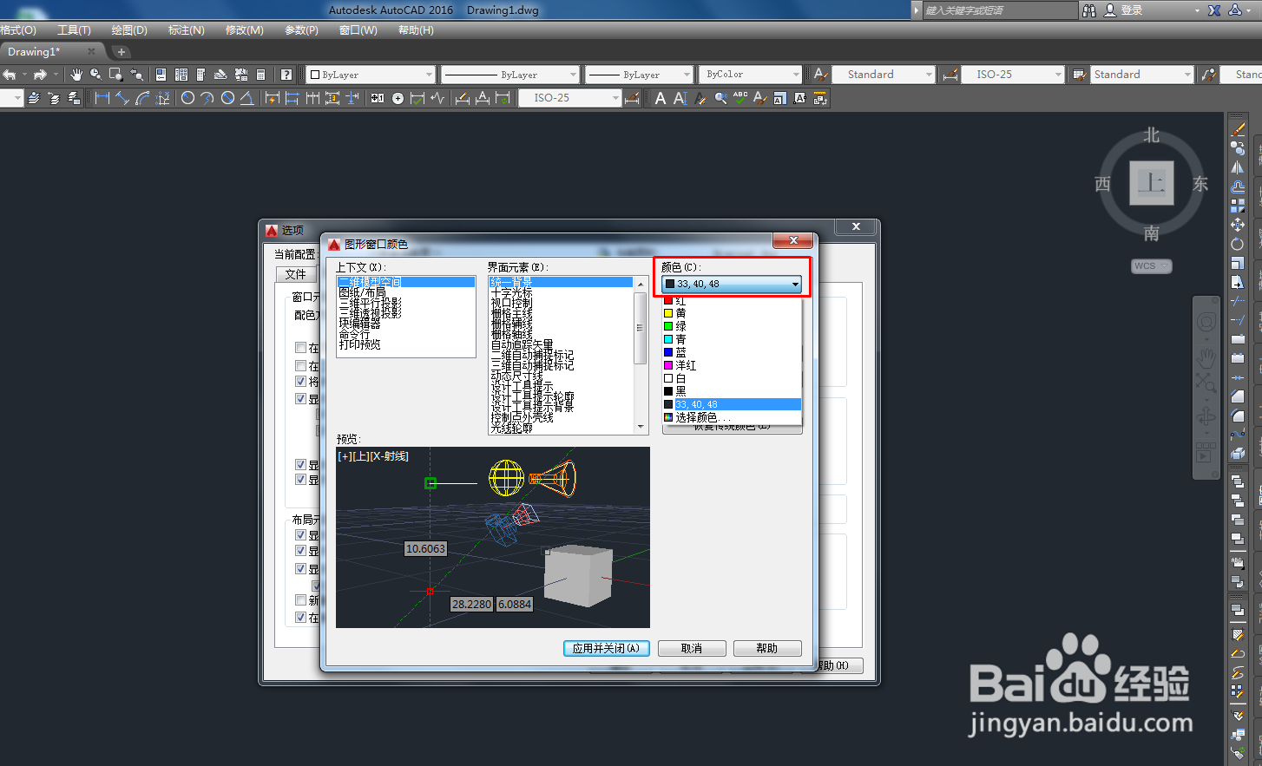Select the Diameter dimension tool
The width and height of the screenshot is (1262, 766).
coord(227,98)
